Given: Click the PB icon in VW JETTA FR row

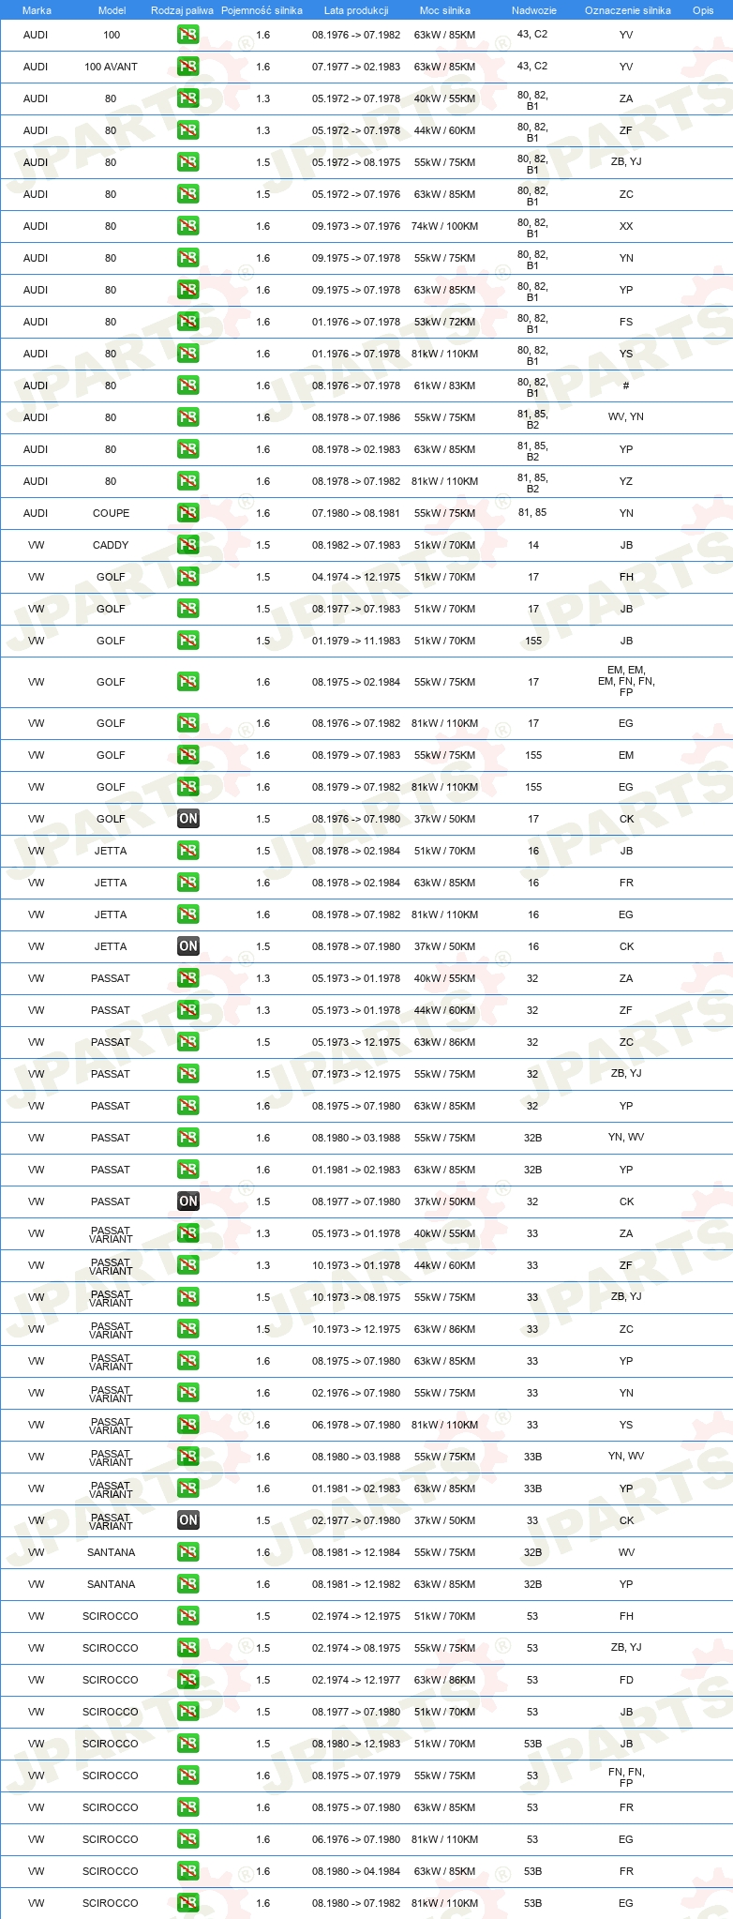Looking at the screenshot, I should coord(188,883).
